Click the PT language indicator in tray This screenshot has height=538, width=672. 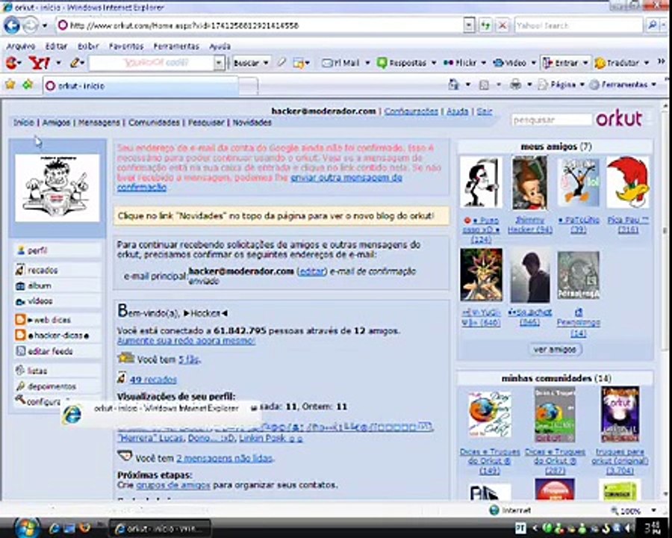520,528
